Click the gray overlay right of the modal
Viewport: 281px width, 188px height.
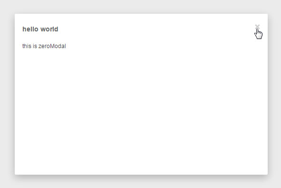tap(274, 94)
